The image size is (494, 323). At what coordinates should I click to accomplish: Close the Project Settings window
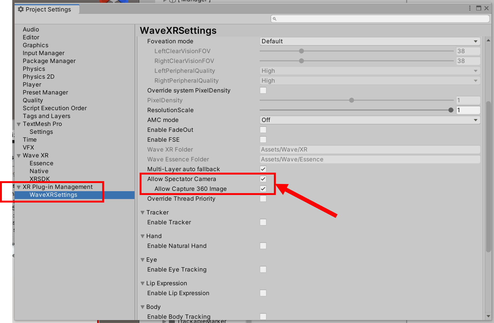pos(486,8)
